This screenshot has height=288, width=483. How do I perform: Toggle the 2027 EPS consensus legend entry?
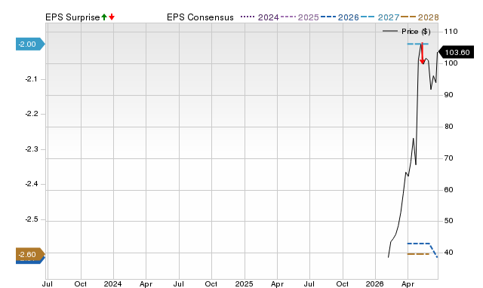coord(380,17)
